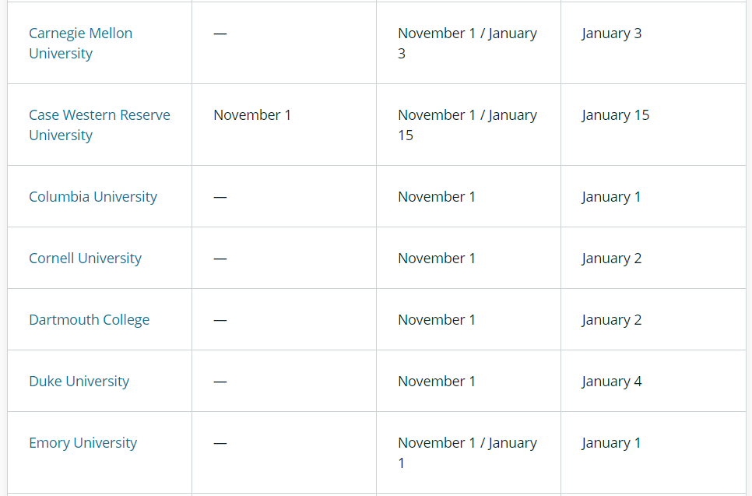The width and height of the screenshot is (752, 496).
Task: Open the Duke University link
Action: point(79,381)
